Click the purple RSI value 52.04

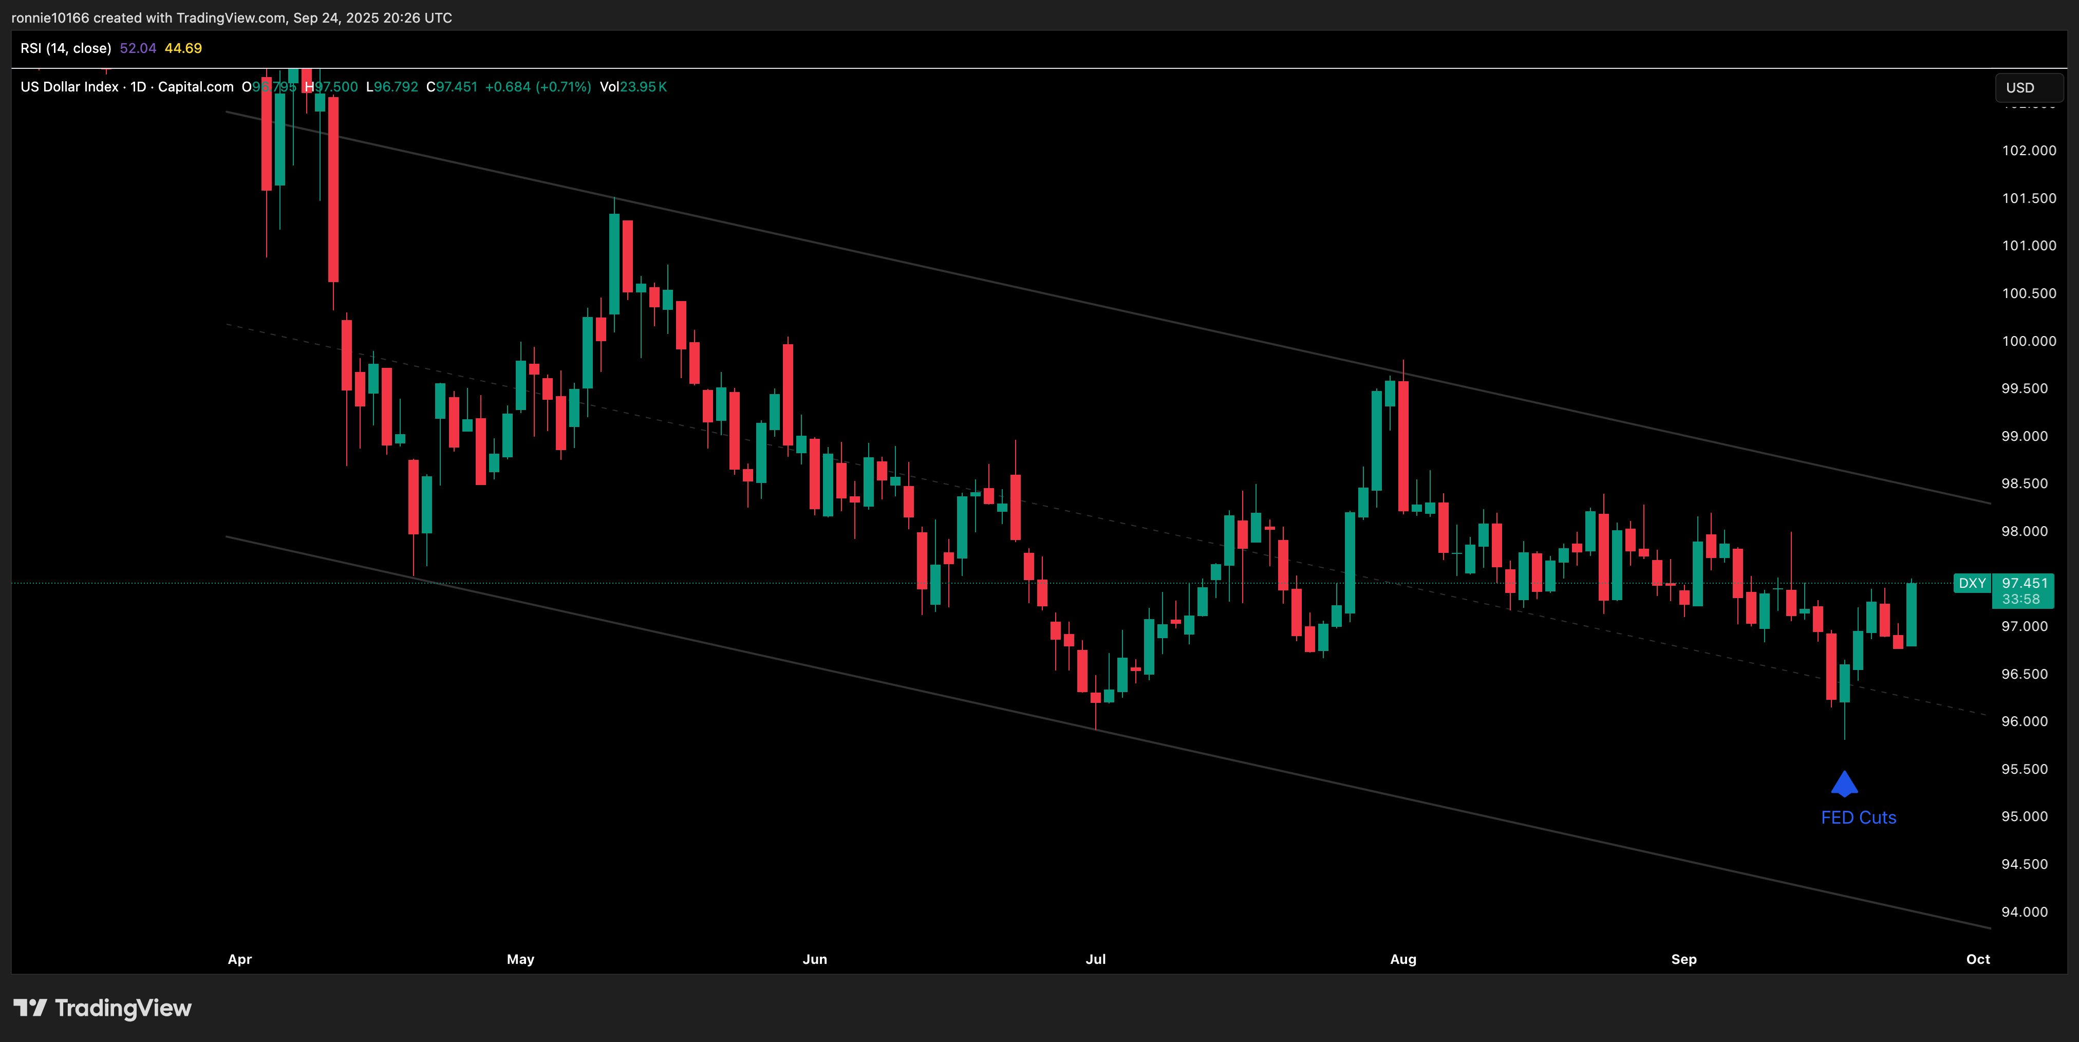138,48
